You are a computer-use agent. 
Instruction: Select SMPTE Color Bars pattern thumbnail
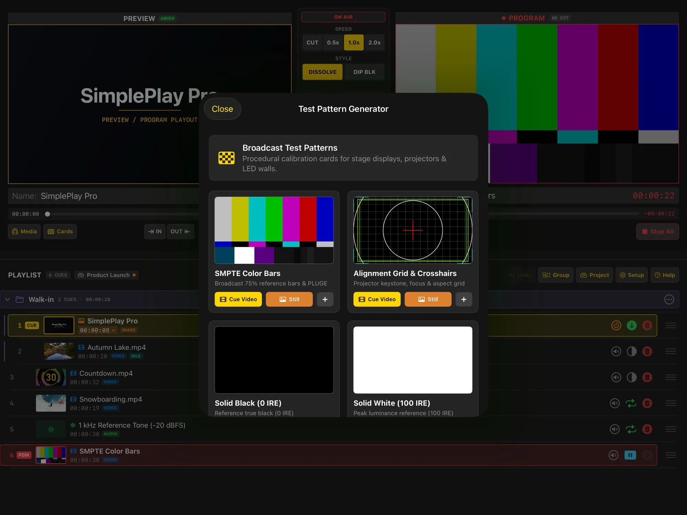(274, 230)
